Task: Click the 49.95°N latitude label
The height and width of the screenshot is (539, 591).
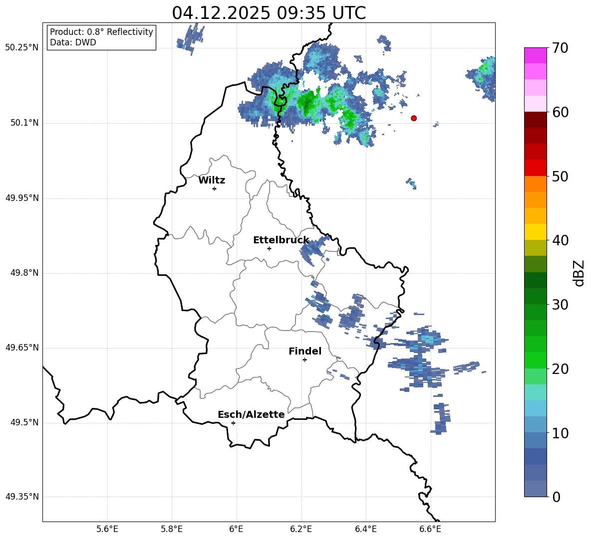Action: pos(22,198)
